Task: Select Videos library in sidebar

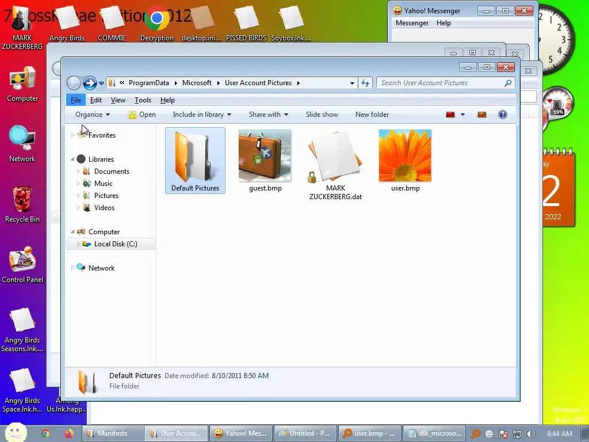Action: (x=104, y=207)
